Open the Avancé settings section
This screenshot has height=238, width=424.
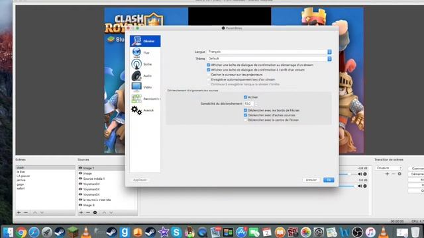coord(145,110)
